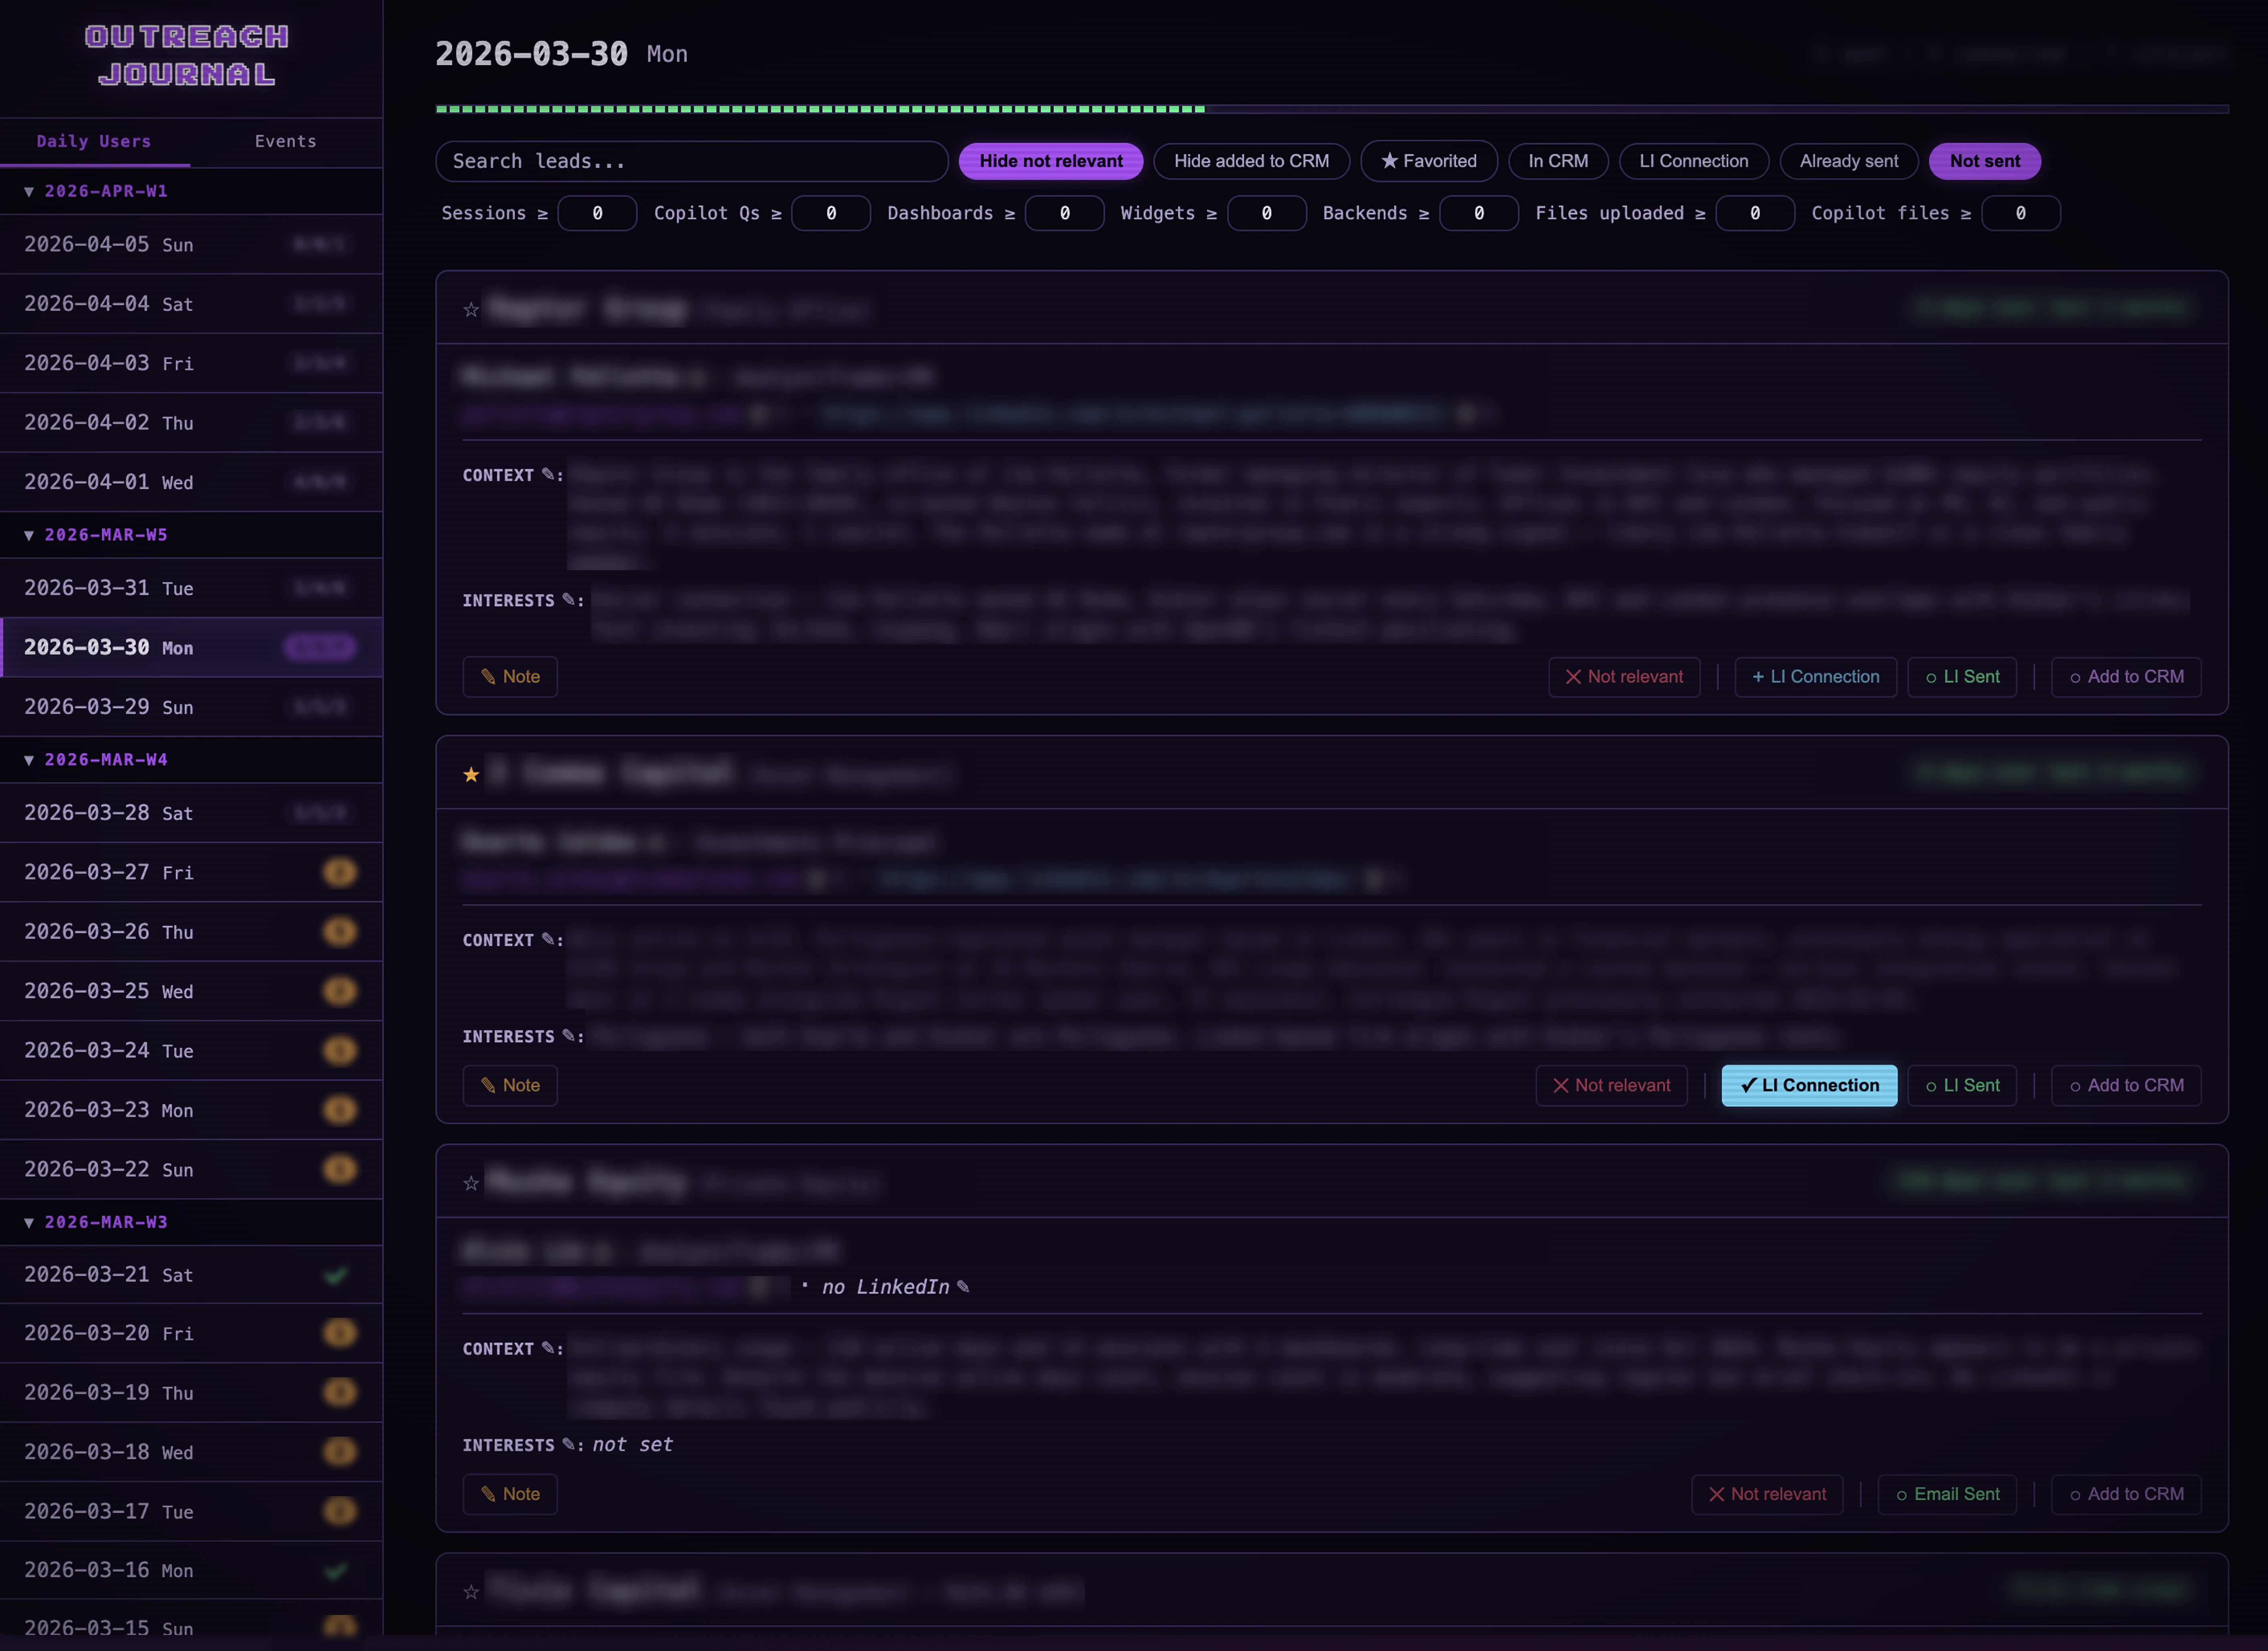
Task: Click the 'Copilot files ≥' number field
Action: click(2021, 213)
